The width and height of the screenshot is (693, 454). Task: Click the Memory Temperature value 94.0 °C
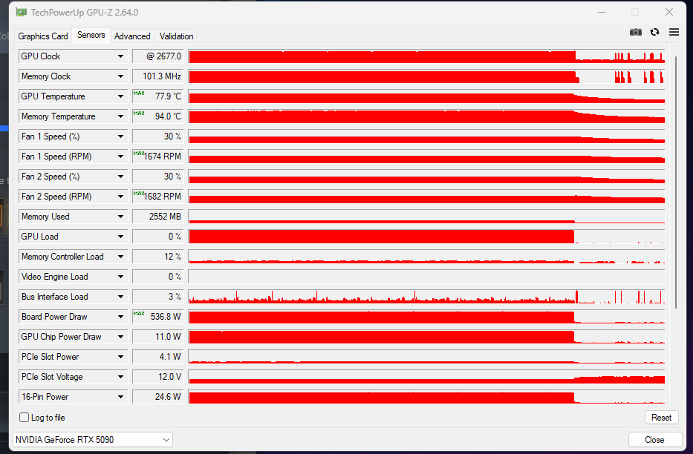(x=157, y=116)
